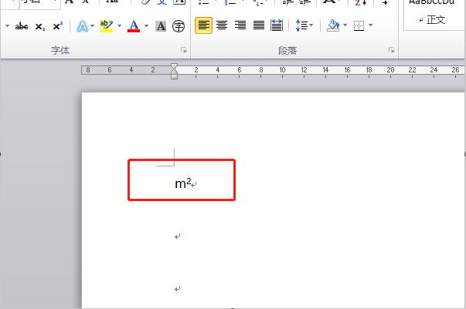
Task: Open the highlight color dropdown arrow
Action: click(120, 25)
